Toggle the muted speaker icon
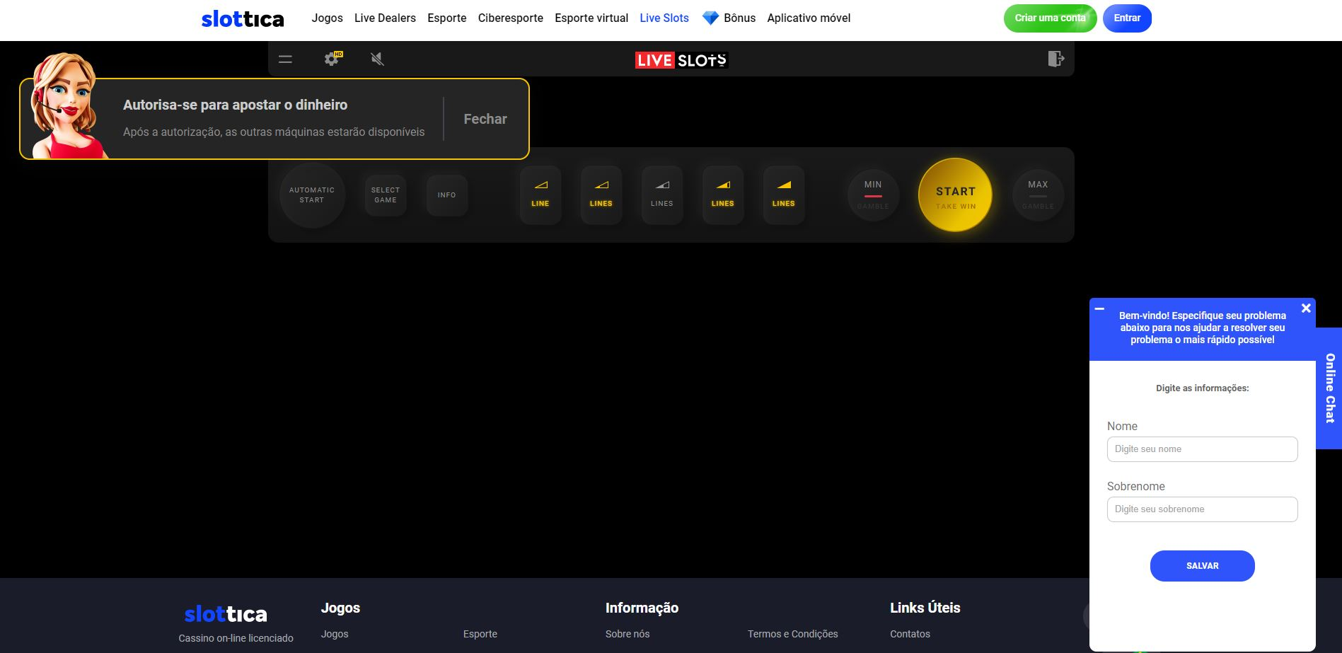 pyautogui.click(x=377, y=59)
